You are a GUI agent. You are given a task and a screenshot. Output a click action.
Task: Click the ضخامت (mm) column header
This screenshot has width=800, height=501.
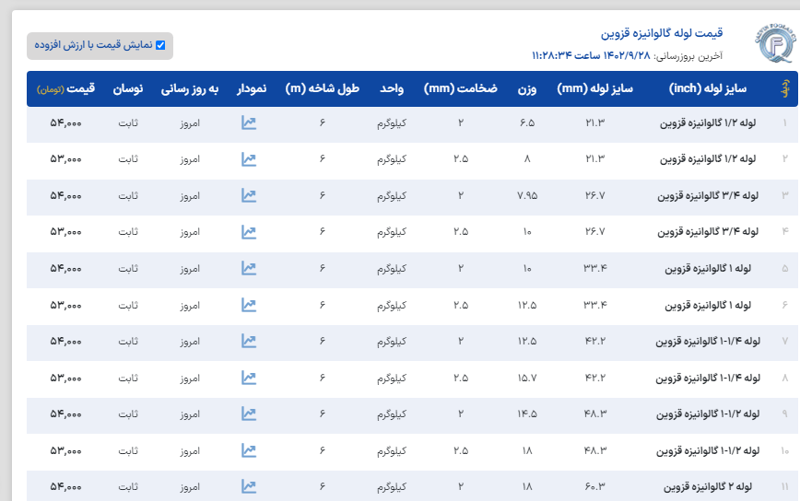460,89
